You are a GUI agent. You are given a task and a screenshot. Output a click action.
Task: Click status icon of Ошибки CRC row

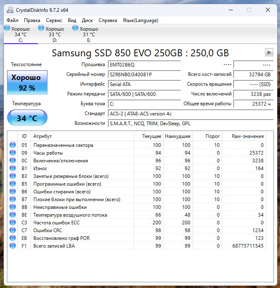13,230
